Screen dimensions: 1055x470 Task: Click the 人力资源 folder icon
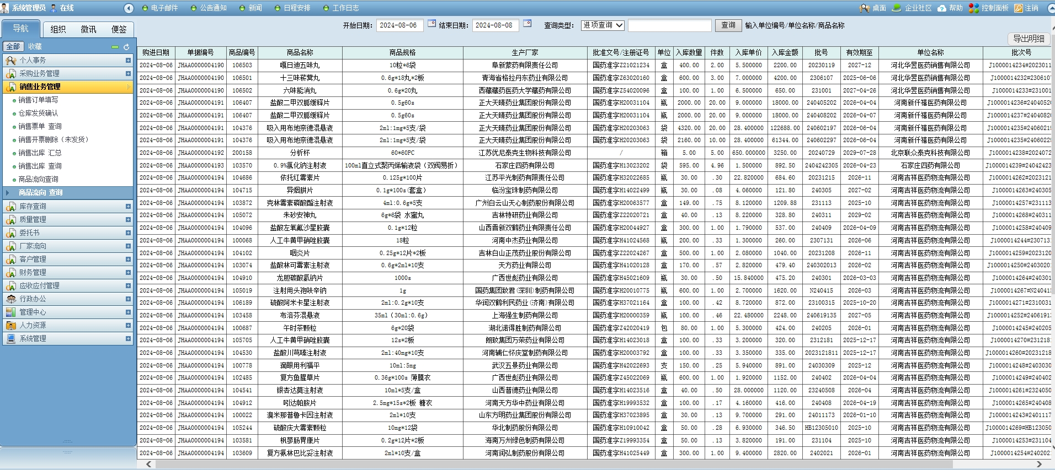(x=10, y=325)
